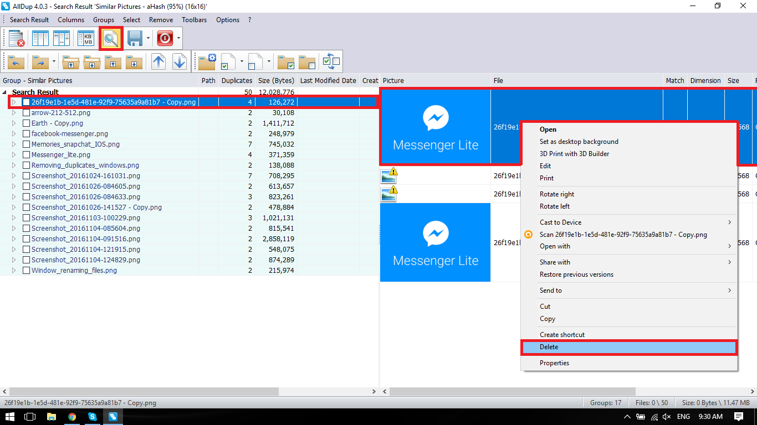Tick the checkbox for the selected 26f19e1b Copy.png group
Screen dimensions: 757x425
pos(26,102)
